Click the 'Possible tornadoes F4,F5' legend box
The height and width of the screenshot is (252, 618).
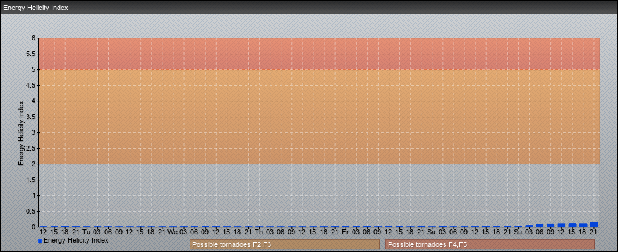pos(490,244)
